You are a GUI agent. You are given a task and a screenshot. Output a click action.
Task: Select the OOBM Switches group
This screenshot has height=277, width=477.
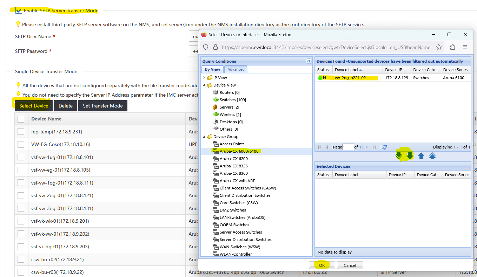(x=234, y=225)
